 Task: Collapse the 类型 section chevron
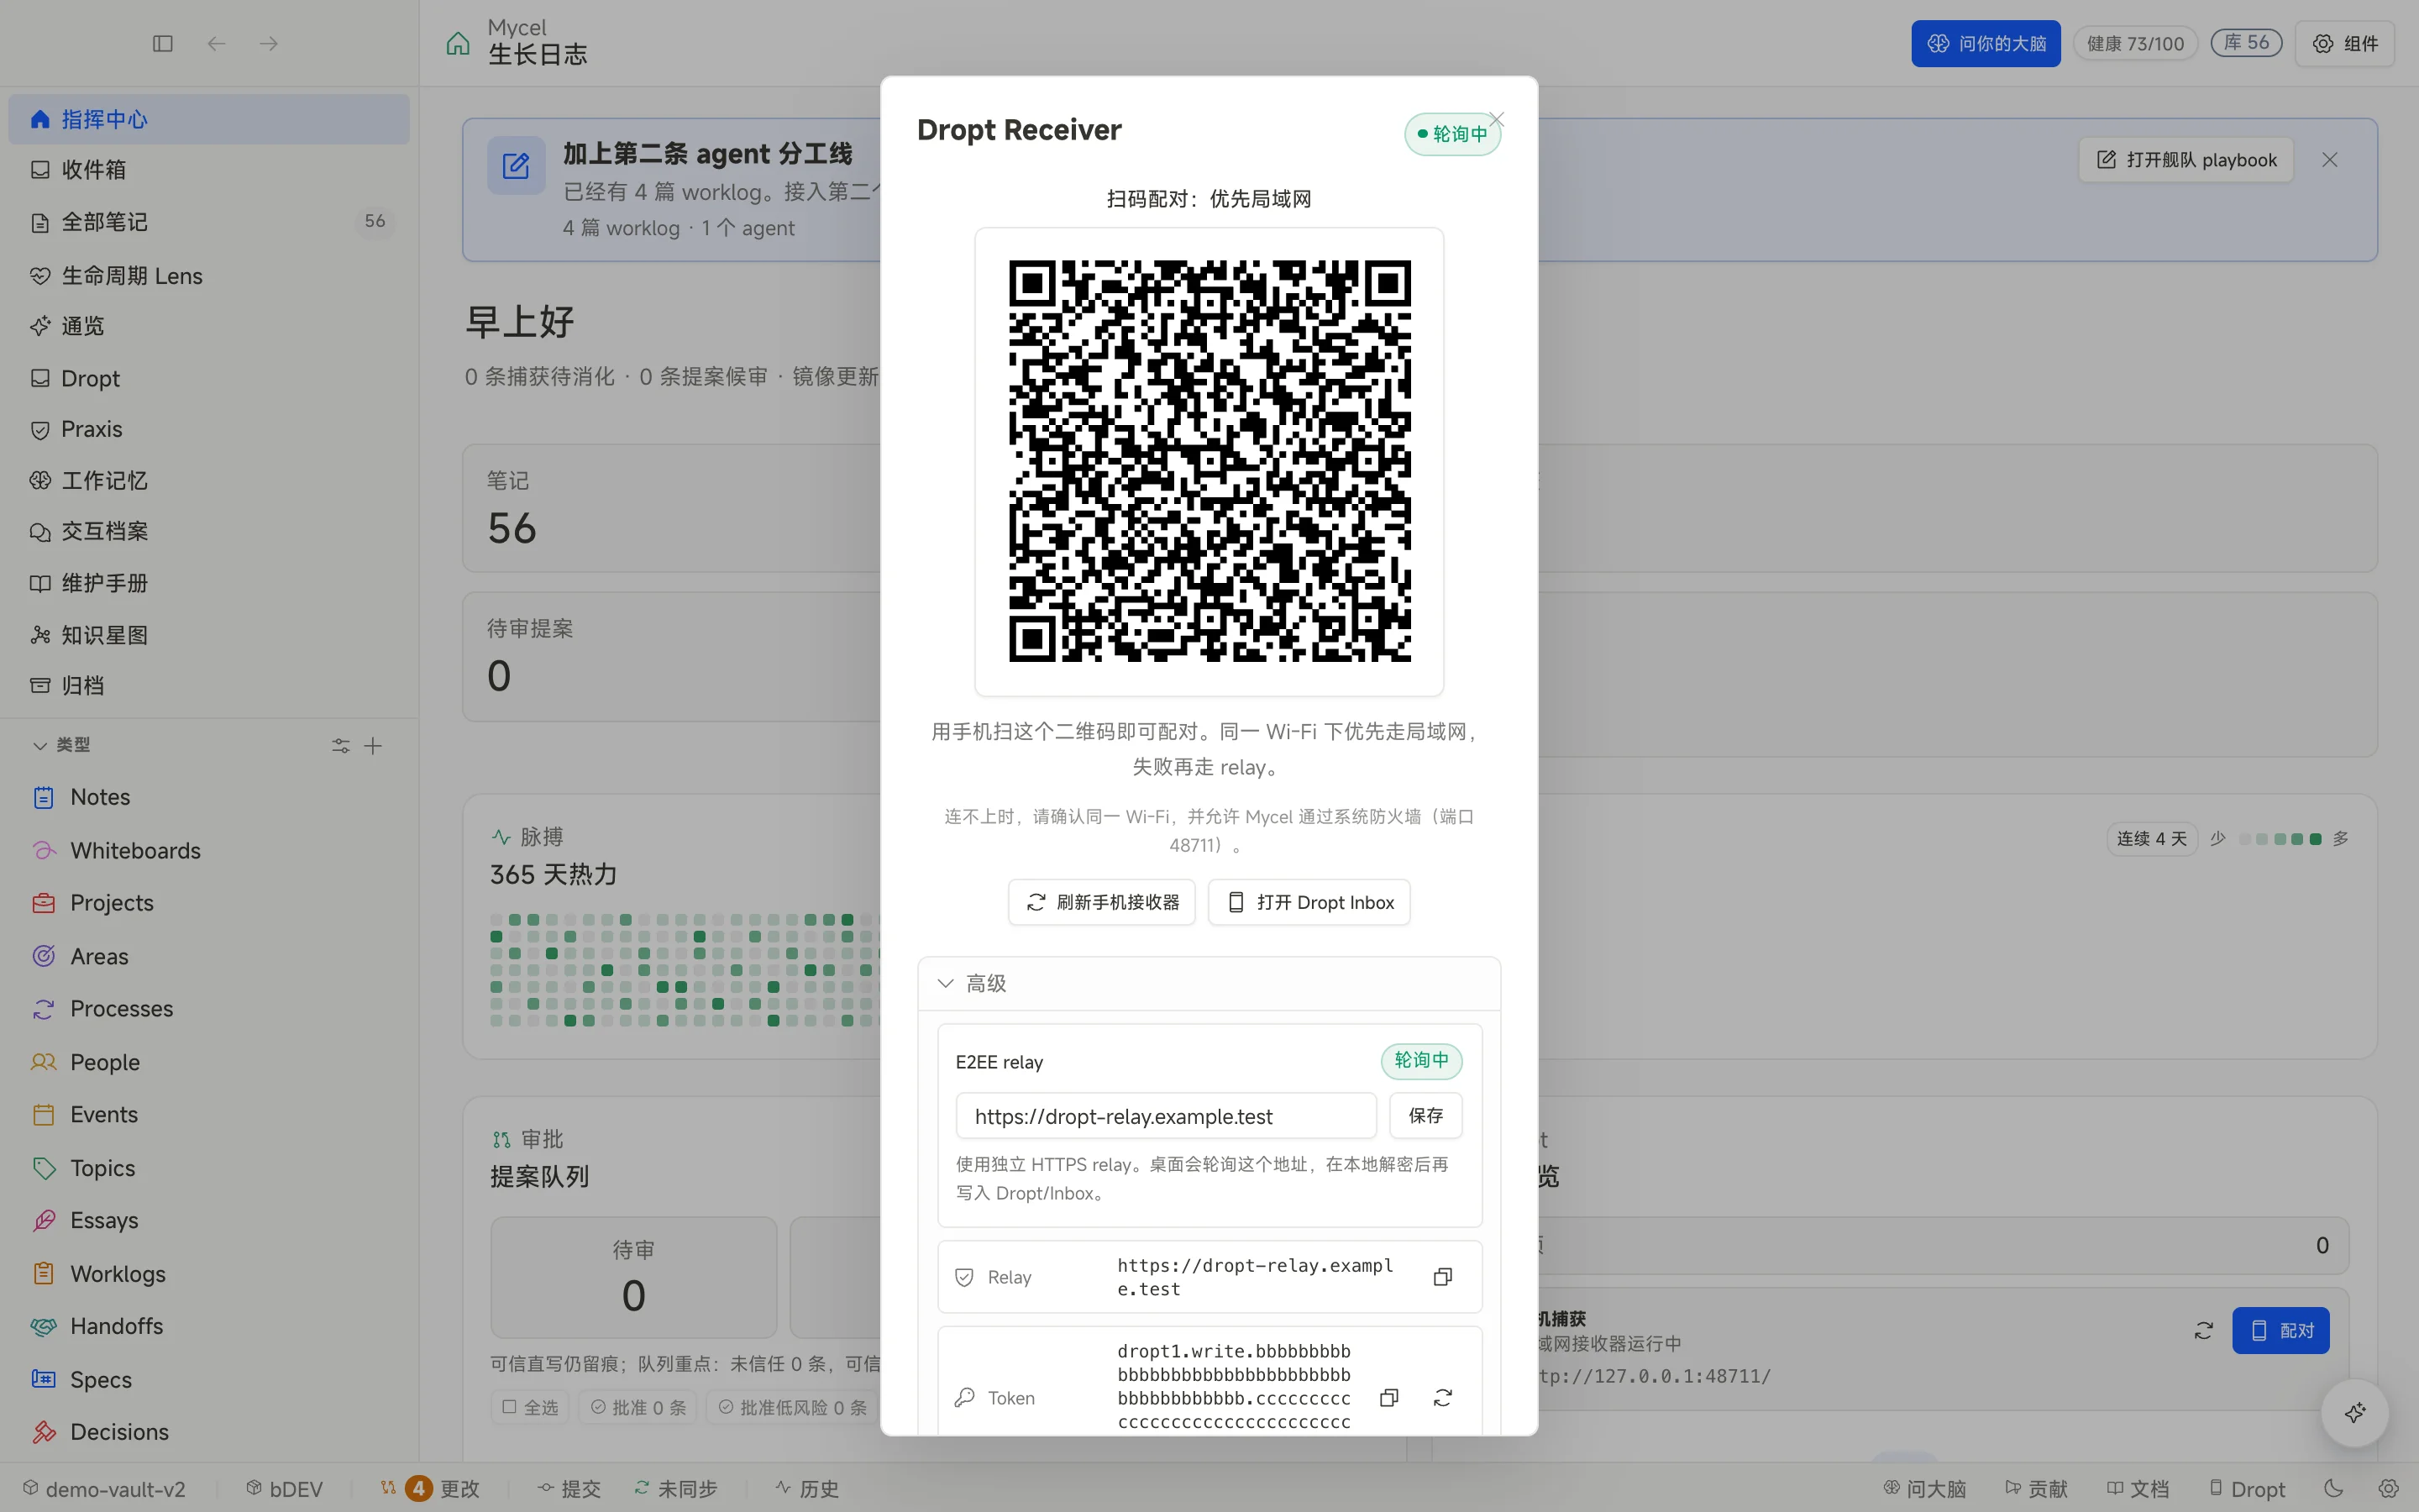pos(40,746)
